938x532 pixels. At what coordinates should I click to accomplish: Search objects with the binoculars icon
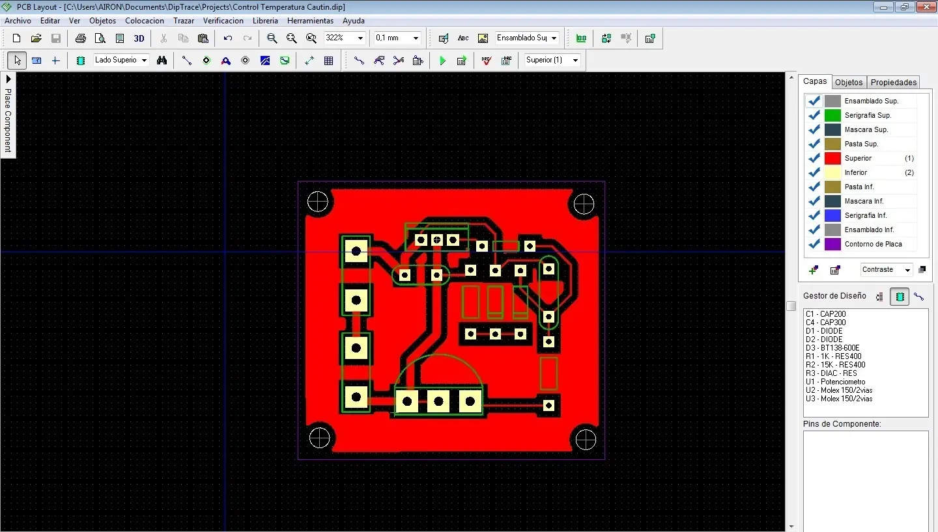(x=162, y=60)
